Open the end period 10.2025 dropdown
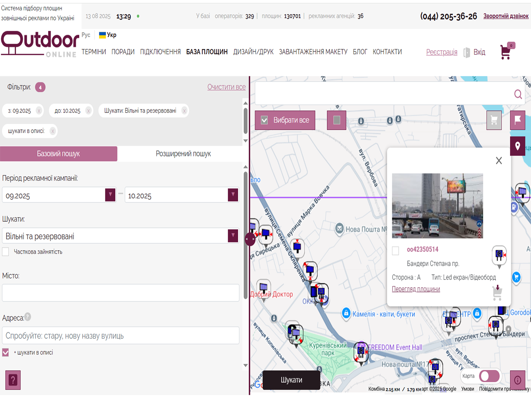The width and height of the screenshot is (531, 398). [233, 195]
